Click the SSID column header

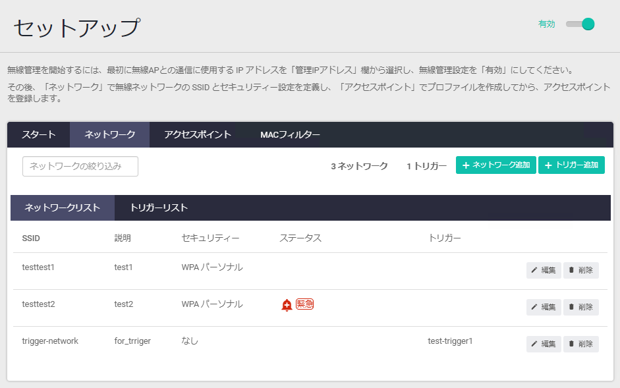[x=31, y=238]
